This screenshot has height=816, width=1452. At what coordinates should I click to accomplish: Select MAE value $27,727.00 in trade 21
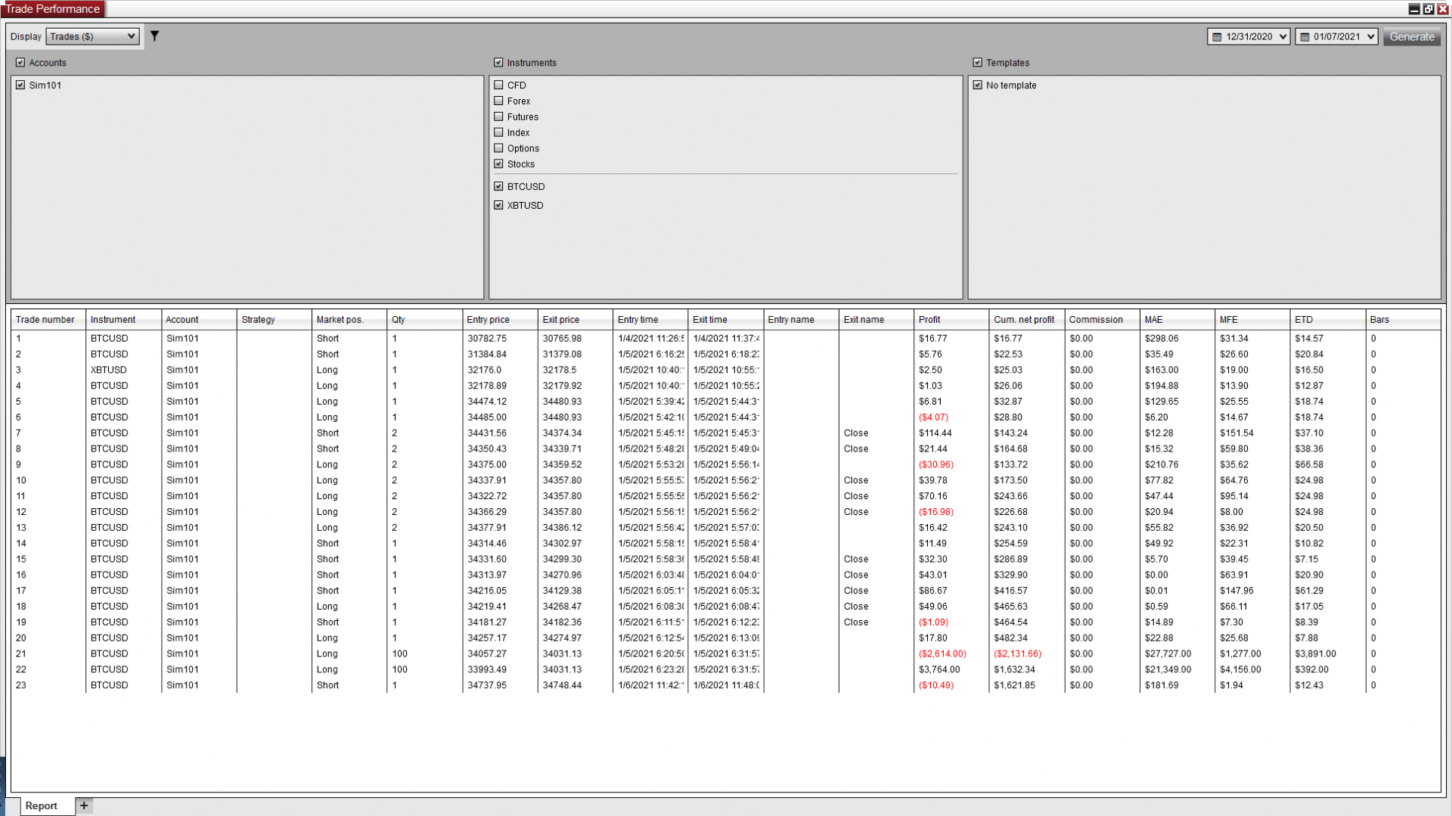tap(1168, 653)
